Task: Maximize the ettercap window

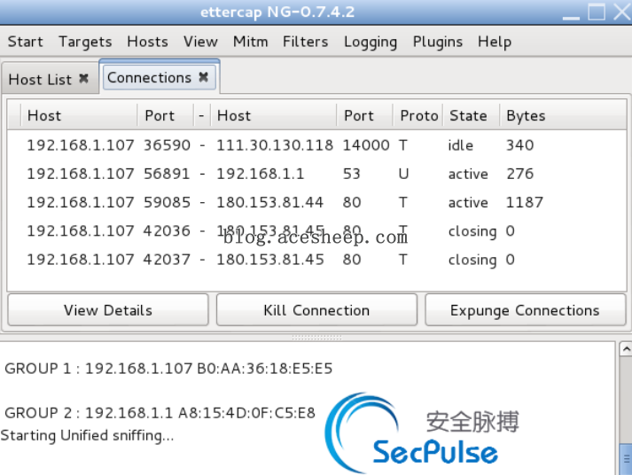Action: (x=597, y=12)
